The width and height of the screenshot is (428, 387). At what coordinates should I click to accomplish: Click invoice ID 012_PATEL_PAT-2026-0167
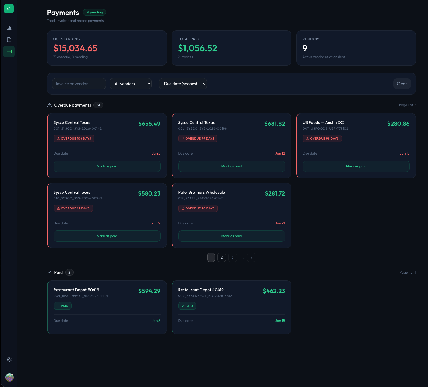coord(200,198)
